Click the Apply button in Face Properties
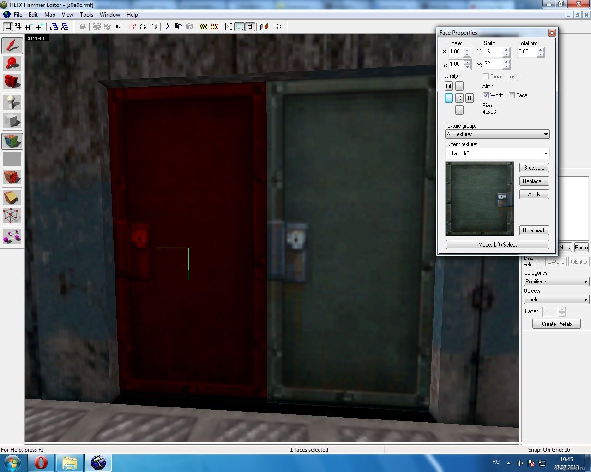 tap(534, 195)
